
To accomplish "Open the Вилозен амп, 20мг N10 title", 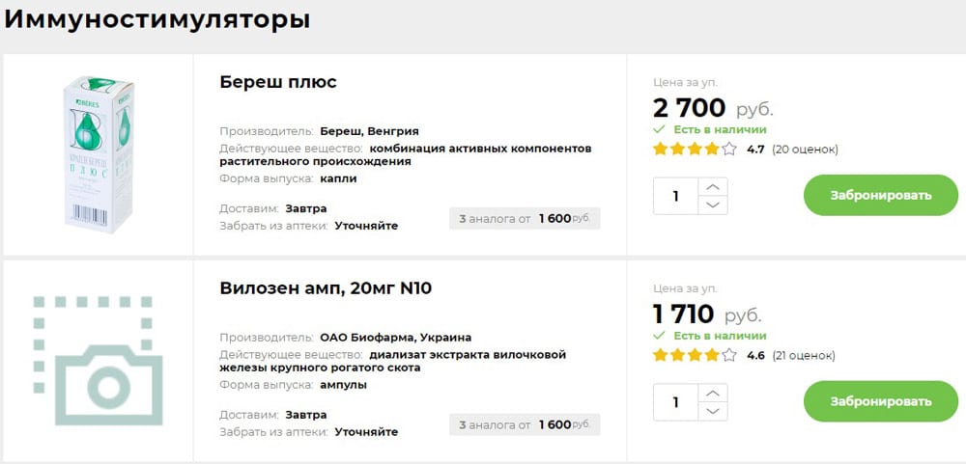I will click(x=326, y=288).
